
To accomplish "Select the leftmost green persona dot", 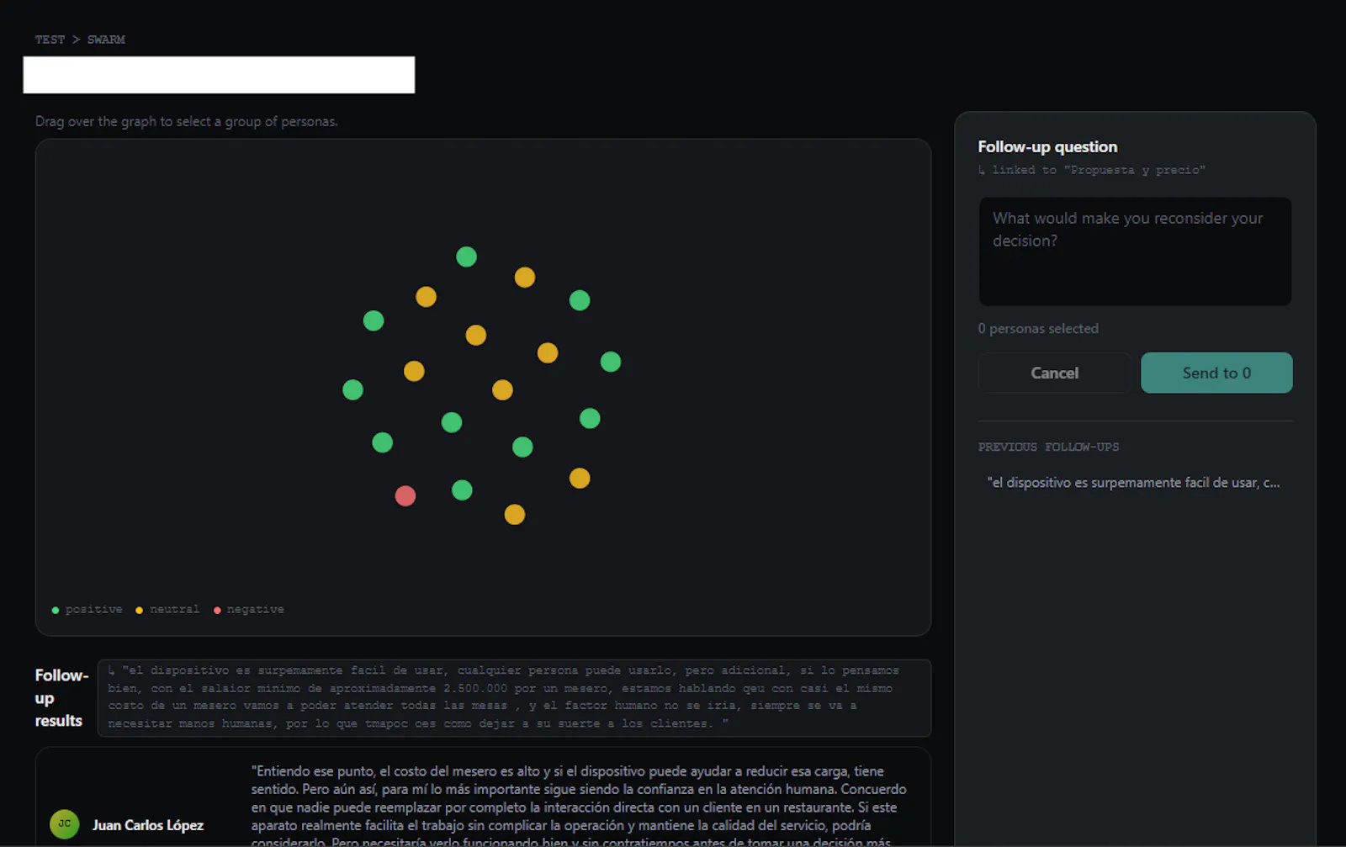I will pos(352,389).
